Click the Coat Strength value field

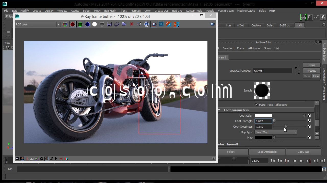[x=263, y=121]
